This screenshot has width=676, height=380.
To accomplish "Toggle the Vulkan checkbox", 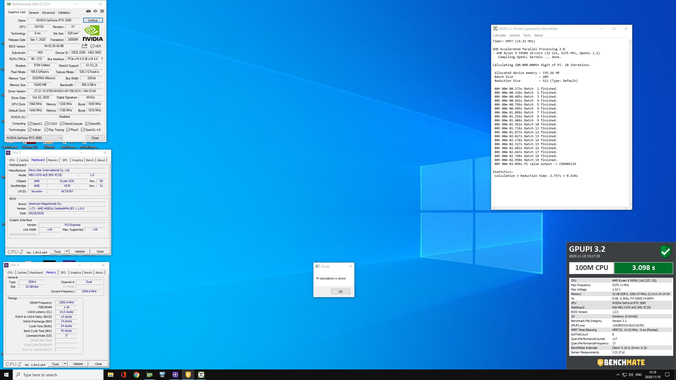I will 30,130.
